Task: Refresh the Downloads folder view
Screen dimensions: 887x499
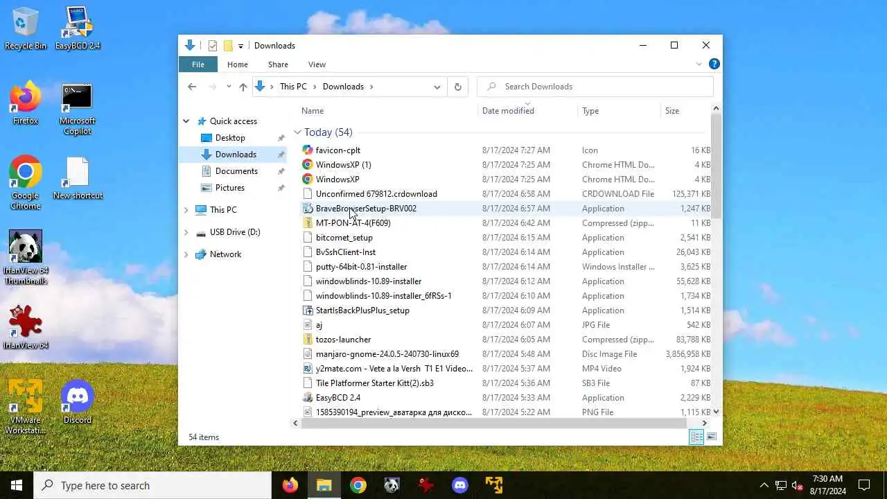Action: click(x=457, y=87)
